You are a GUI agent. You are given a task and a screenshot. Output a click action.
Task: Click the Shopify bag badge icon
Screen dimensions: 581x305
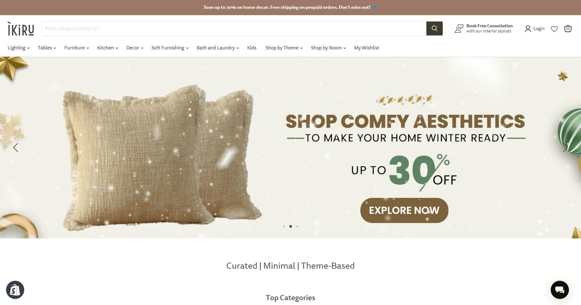coord(15,290)
